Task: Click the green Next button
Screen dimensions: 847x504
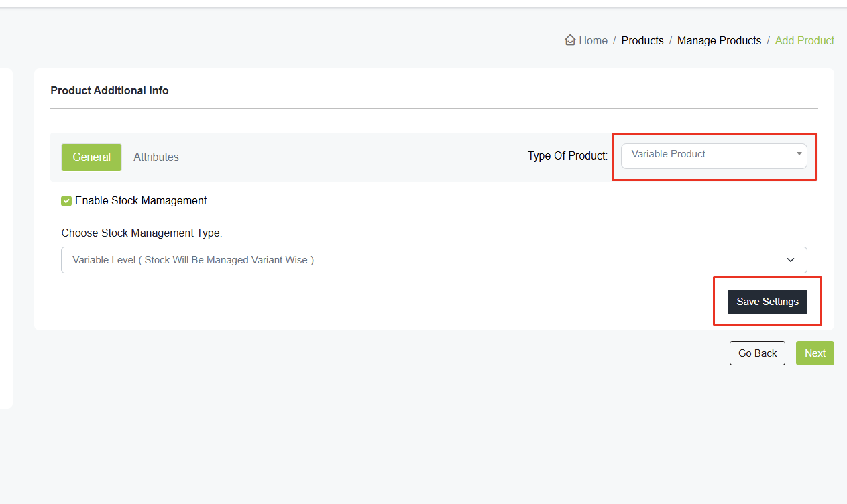Action: 815,353
